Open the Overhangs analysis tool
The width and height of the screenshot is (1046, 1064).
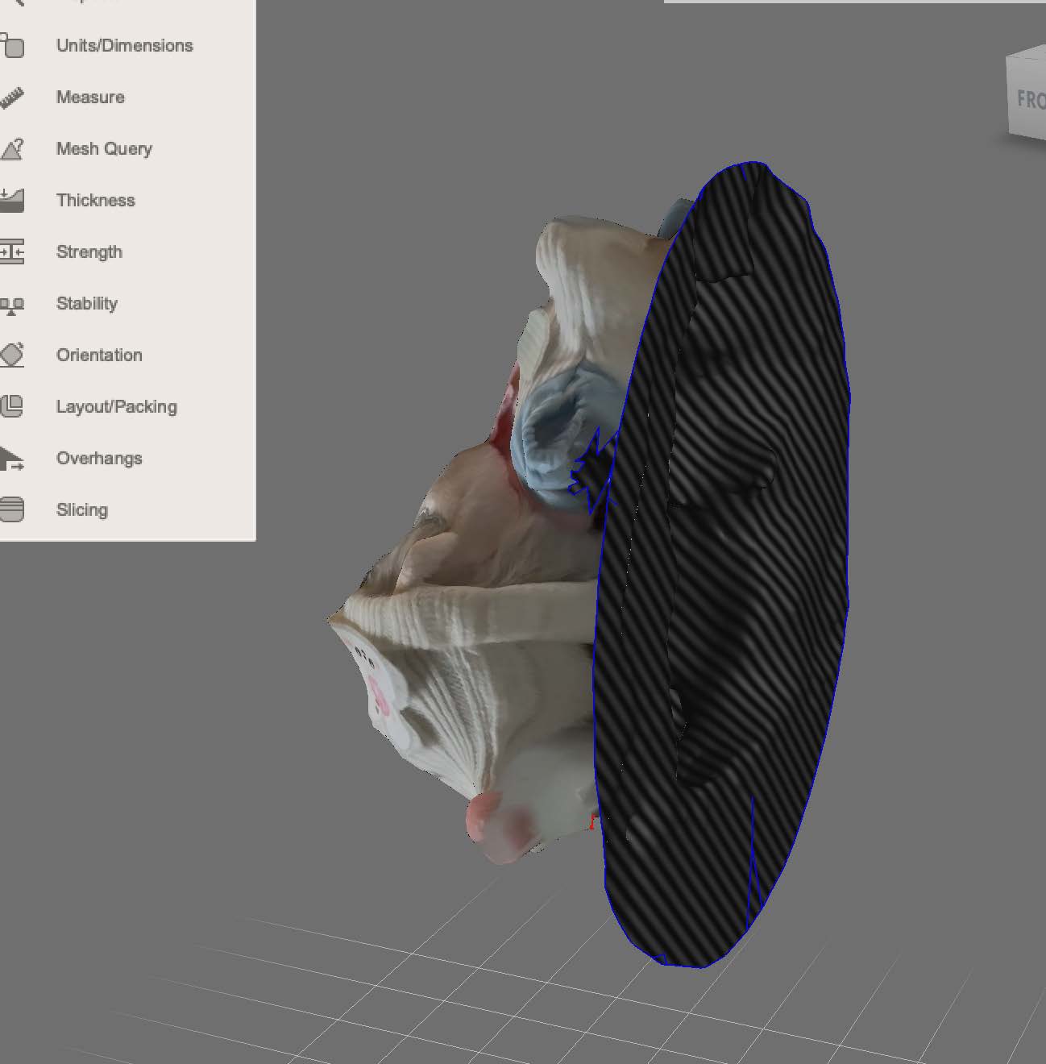(x=98, y=458)
